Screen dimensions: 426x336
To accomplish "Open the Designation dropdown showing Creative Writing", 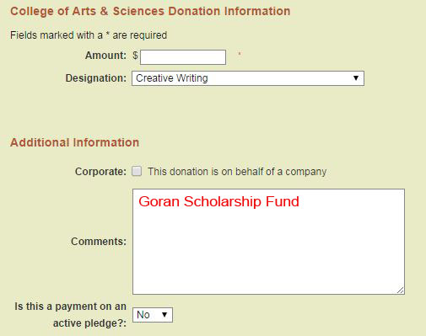I will pyautogui.click(x=248, y=78).
